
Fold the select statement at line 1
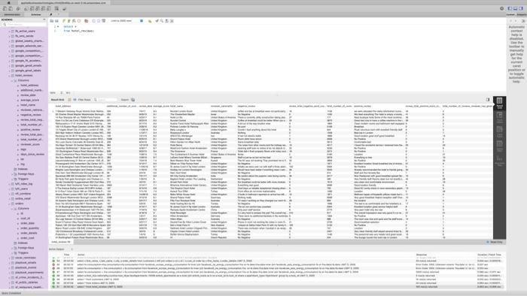(x=58, y=26)
